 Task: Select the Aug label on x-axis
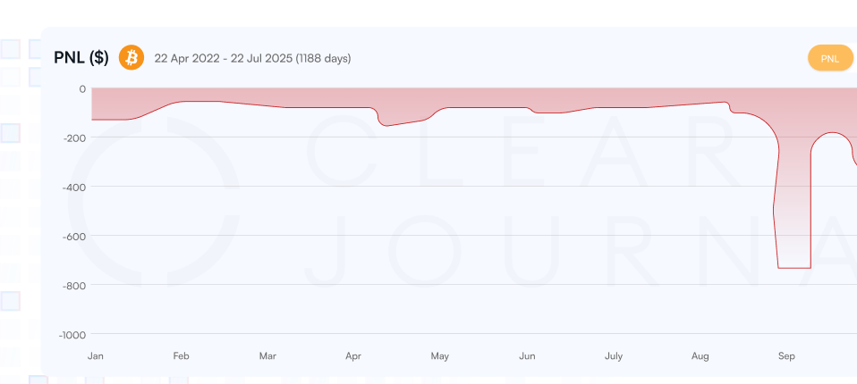[700, 356]
